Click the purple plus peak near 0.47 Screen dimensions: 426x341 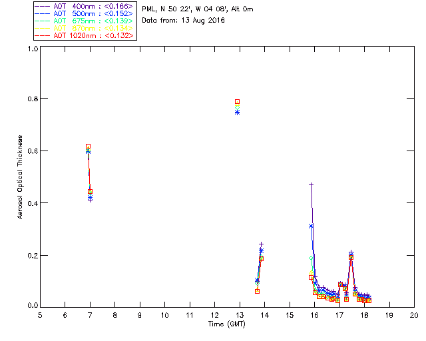coord(311,184)
